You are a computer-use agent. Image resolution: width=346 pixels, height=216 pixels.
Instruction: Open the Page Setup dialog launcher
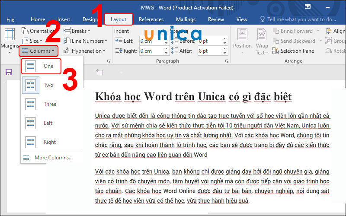[109, 61]
